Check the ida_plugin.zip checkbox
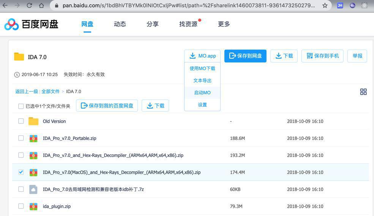 [21, 206]
